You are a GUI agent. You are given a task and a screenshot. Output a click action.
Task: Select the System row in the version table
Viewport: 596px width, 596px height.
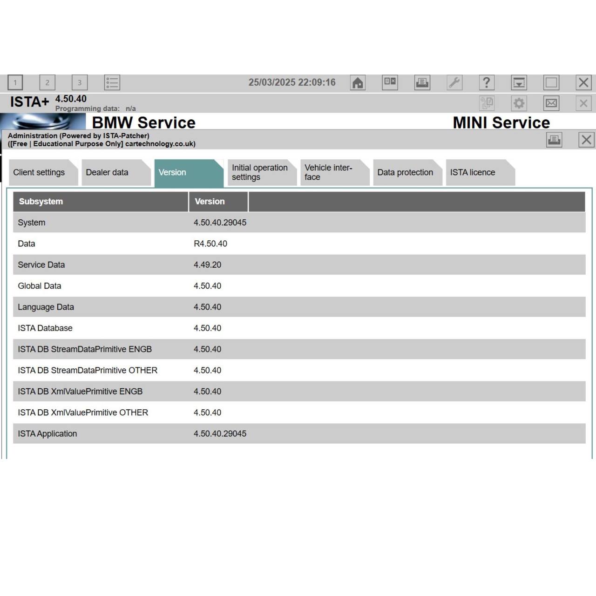point(140,223)
